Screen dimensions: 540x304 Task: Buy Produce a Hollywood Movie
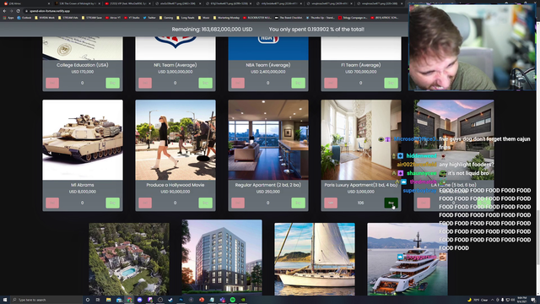(205, 203)
